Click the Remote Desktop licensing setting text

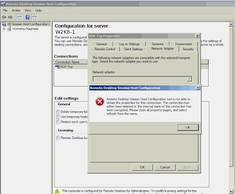coord(74,138)
